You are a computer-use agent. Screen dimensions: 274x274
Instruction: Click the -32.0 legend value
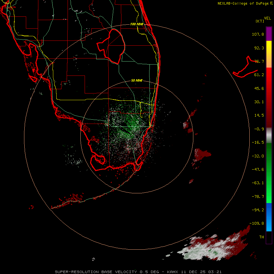[x=258, y=156]
